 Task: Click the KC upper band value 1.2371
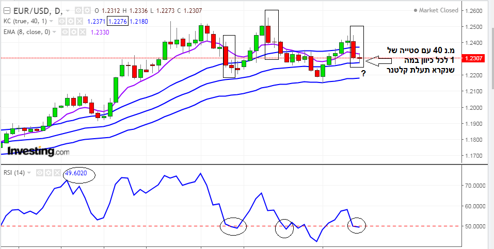[x=97, y=22]
